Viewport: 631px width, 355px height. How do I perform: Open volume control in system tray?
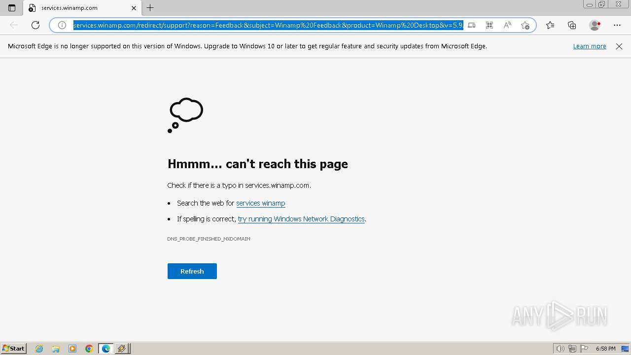561,349
